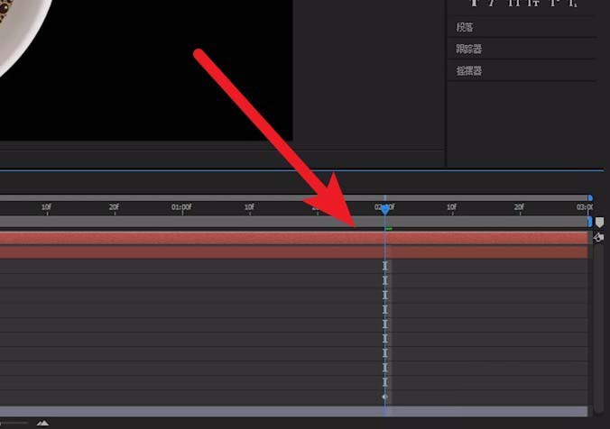The height and width of the screenshot is (429, 610).
Task: Click the timeline zoom slider track
Action: click(x=14, y=423)
